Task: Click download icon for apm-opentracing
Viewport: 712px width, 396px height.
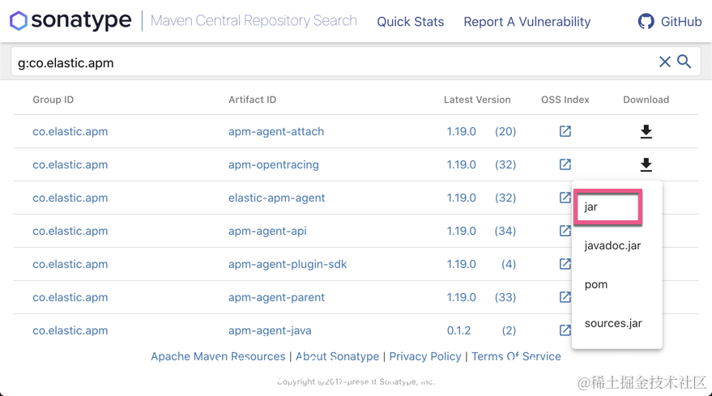Action: tap(646, 165)
